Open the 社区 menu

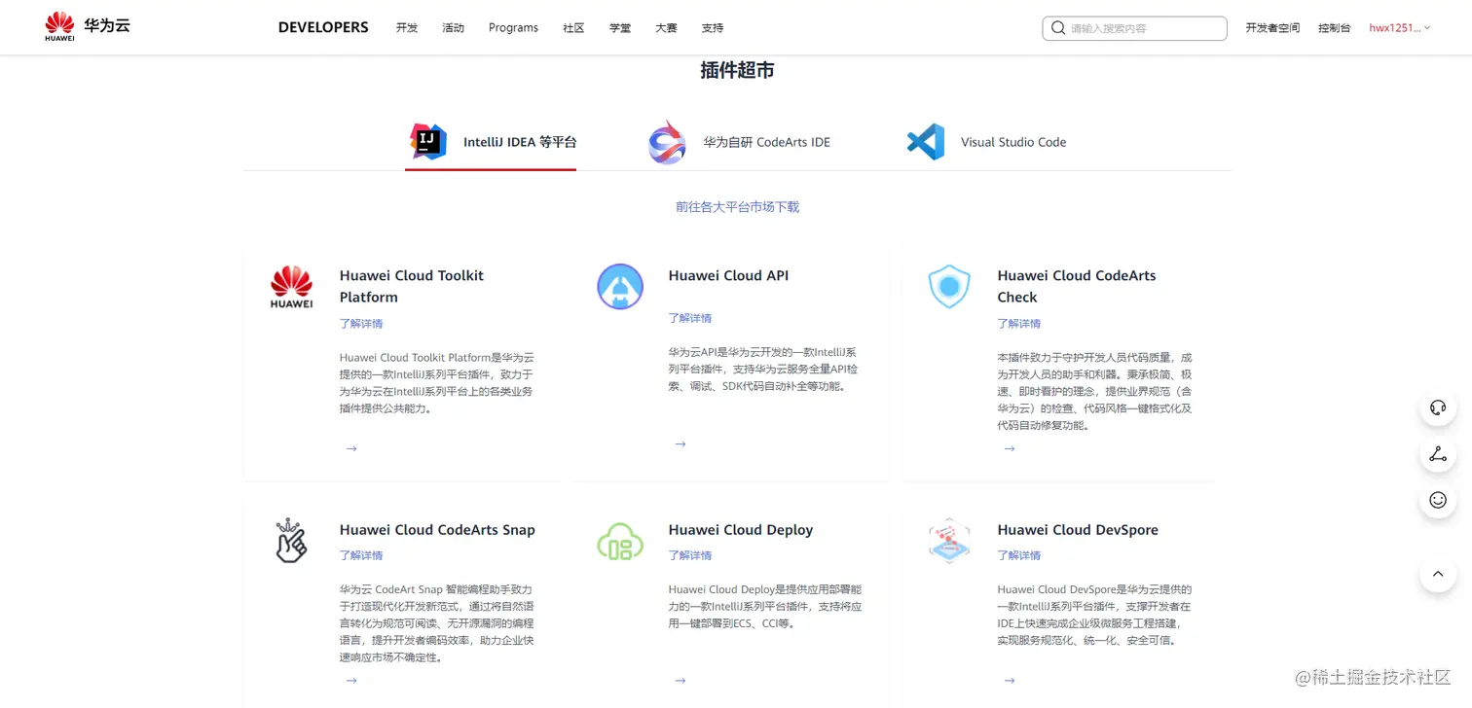(x=573, y=28)
